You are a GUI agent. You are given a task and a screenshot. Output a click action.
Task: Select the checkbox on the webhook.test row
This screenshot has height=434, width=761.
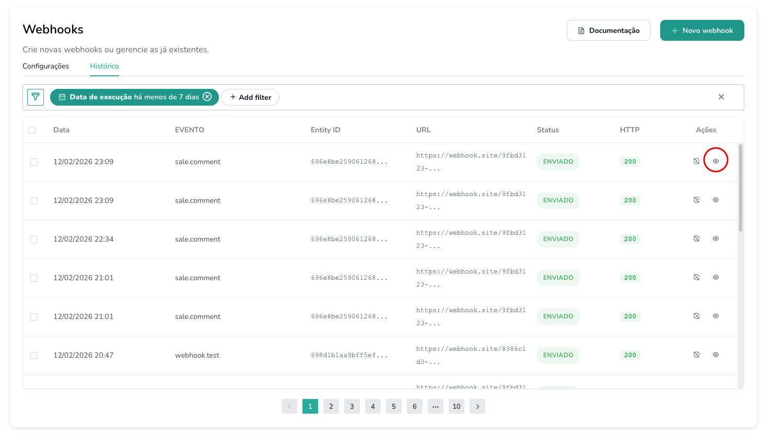point(34,355)
